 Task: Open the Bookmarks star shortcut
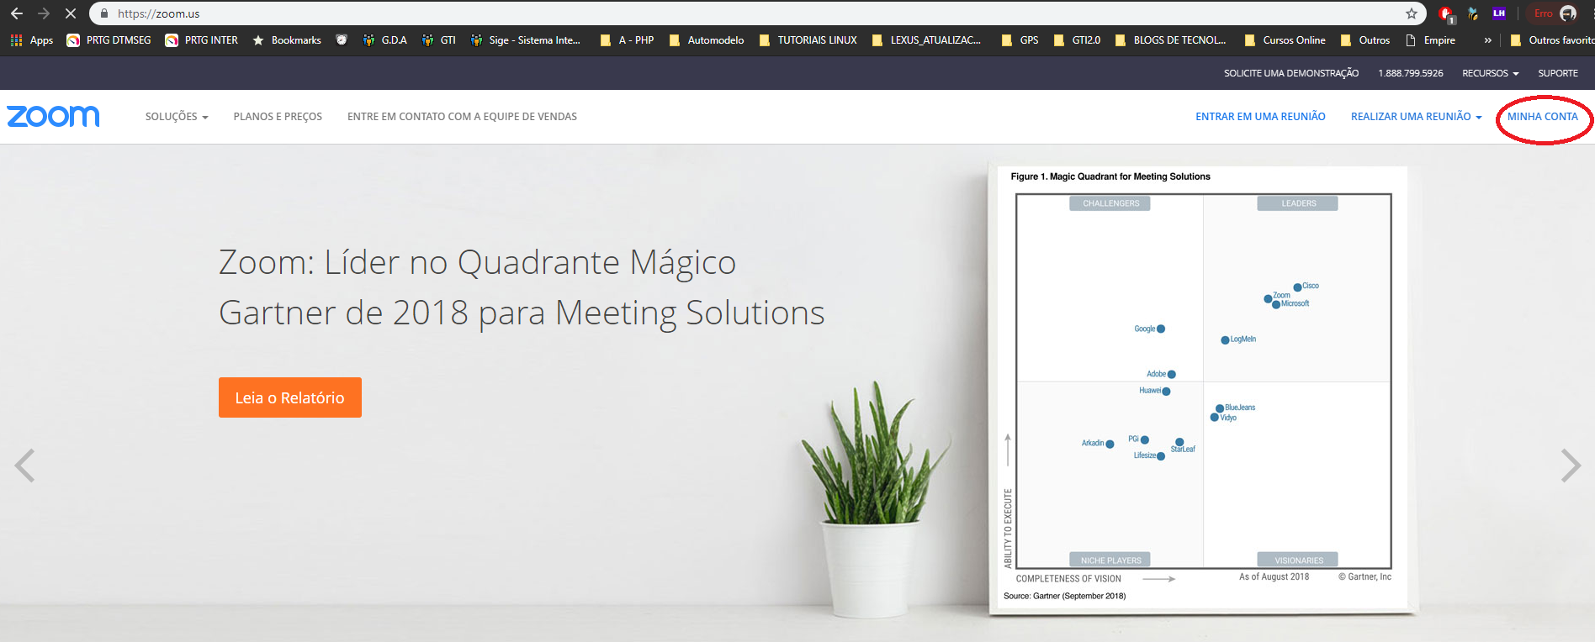click(x=287, y=40)
